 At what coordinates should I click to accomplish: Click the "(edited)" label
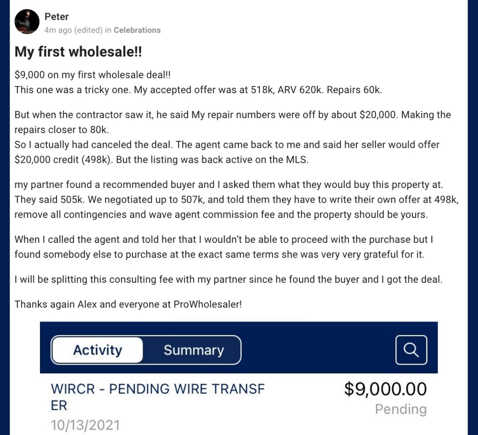(x=89, y=30)
